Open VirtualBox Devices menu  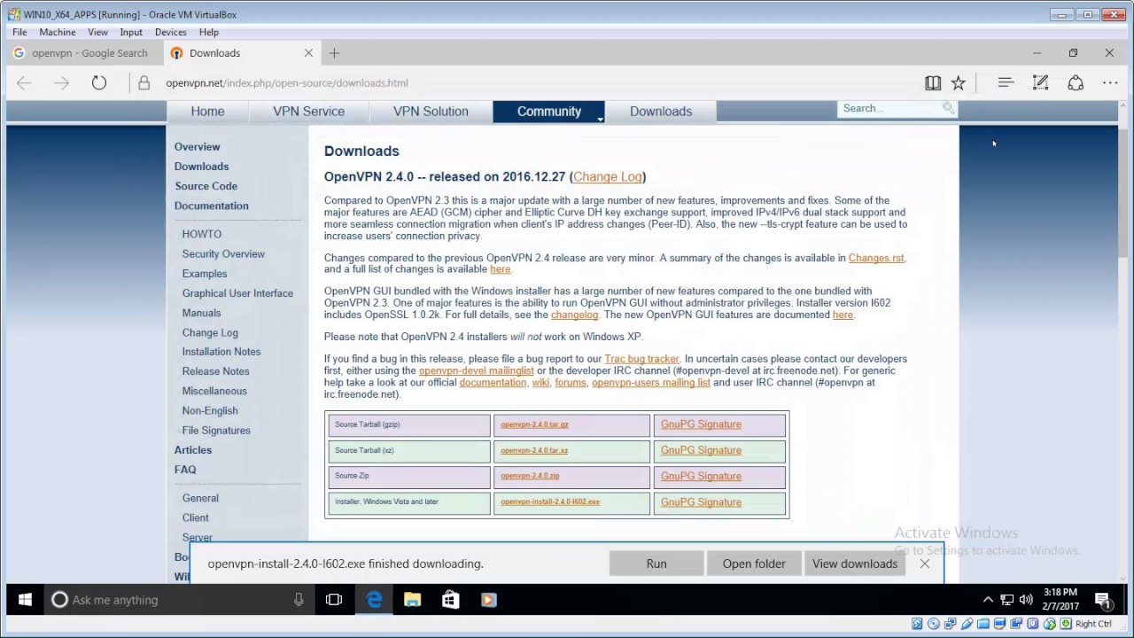(171, 32)
